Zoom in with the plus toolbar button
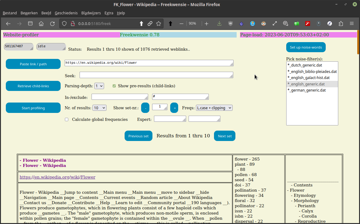 tap(206, 23)
